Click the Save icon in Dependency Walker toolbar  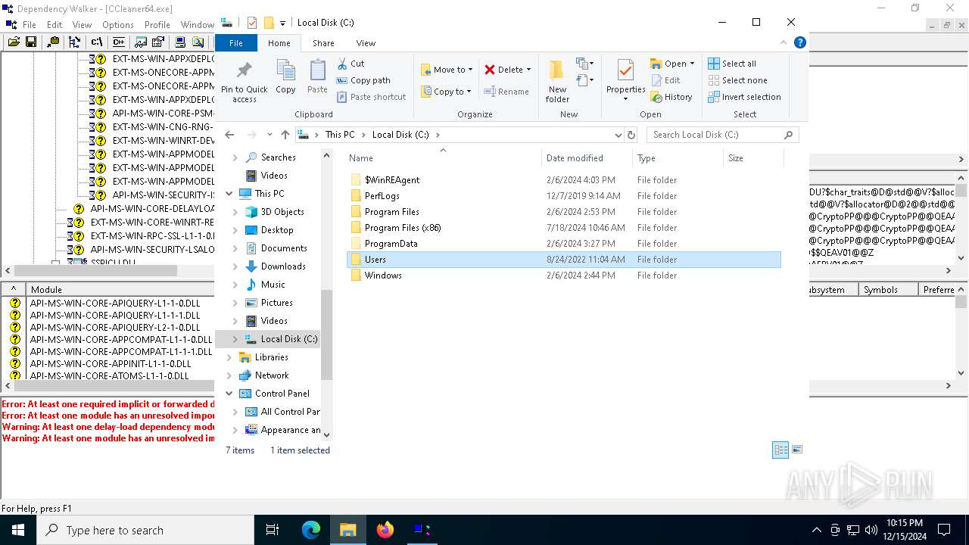30,42
